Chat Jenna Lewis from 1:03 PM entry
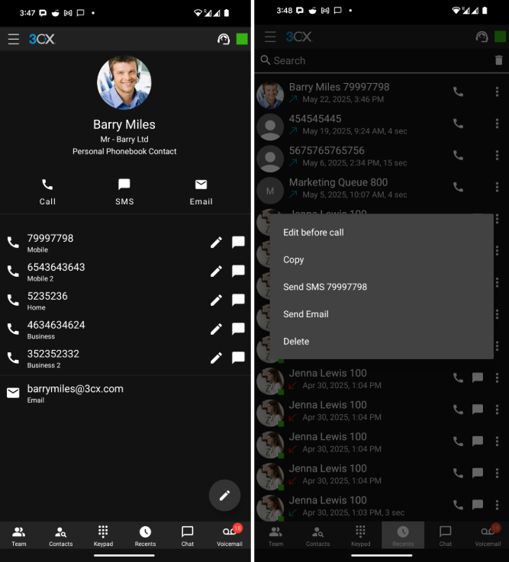This screenshot has width=509, height=562. [478, 505]
